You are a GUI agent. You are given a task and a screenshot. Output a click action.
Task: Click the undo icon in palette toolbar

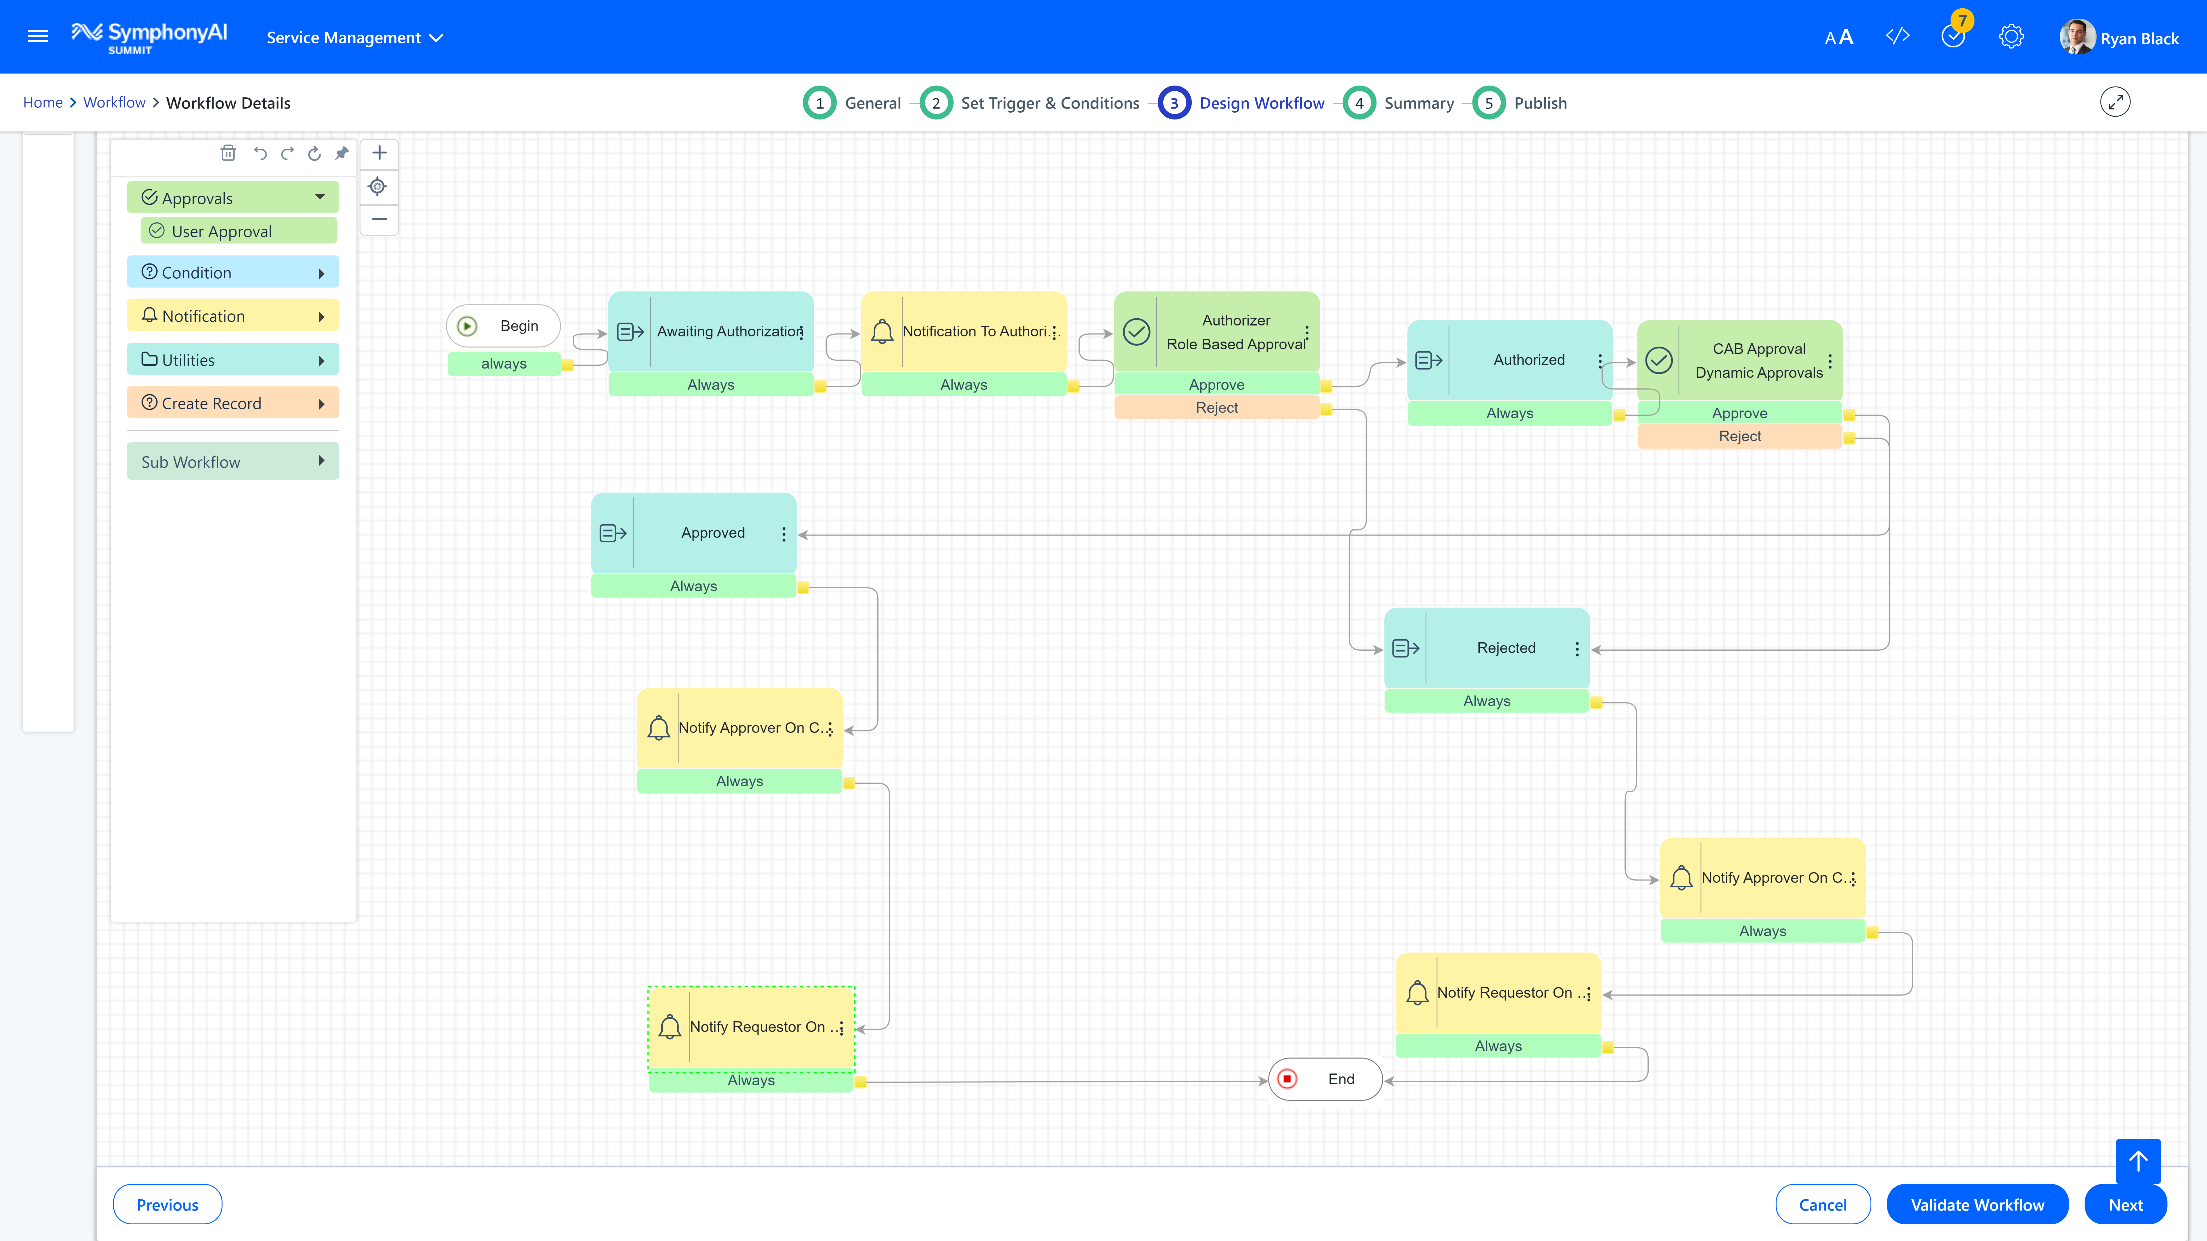coord(260,153)
